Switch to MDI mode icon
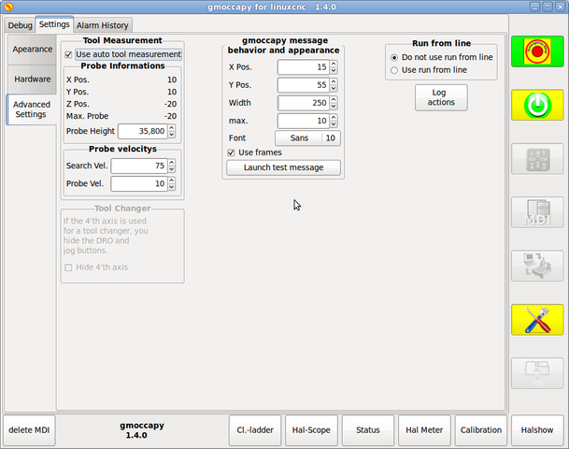Viewport: 569px width, 449px height. 537,212
